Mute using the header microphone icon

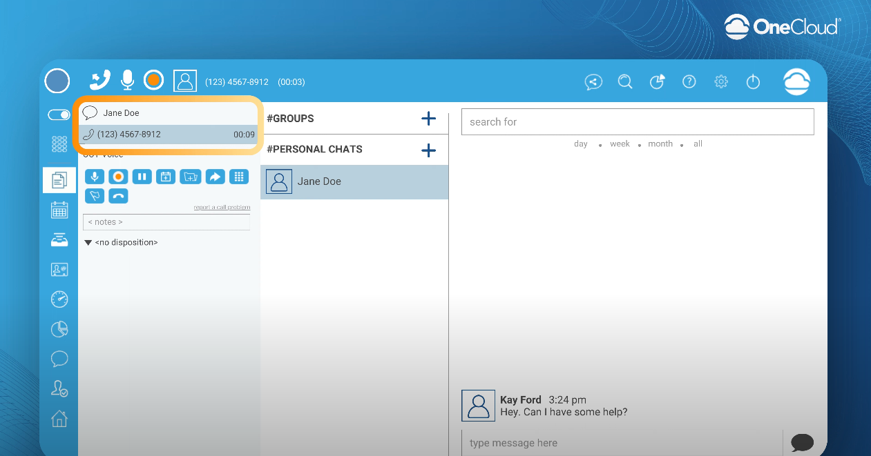127,80
